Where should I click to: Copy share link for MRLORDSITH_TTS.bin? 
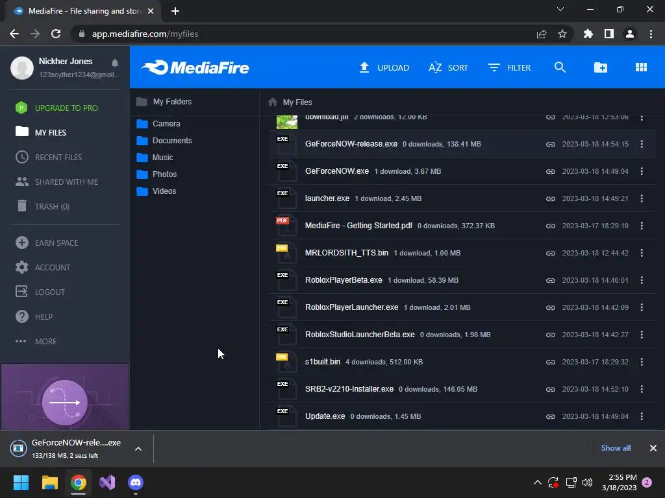[x=551, y=254]
